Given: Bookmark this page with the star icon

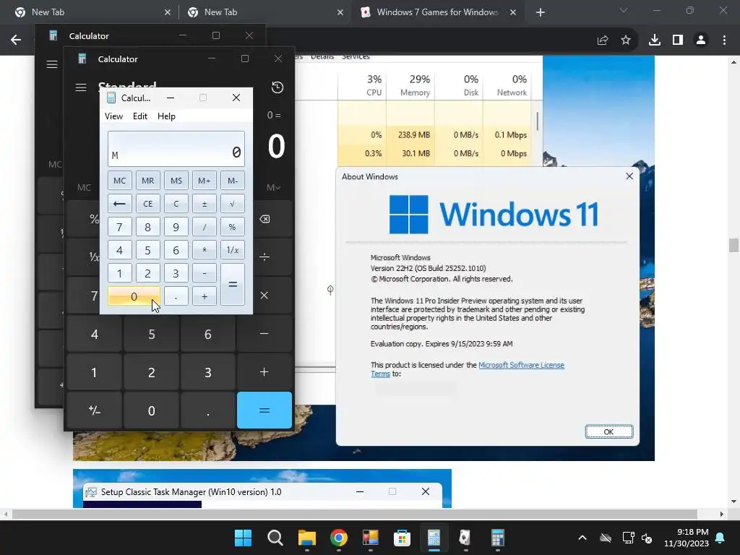Looking at the screenshot, I should click(626, 40).
